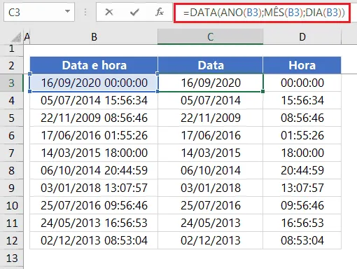Select row 8 header

[11, 170]
